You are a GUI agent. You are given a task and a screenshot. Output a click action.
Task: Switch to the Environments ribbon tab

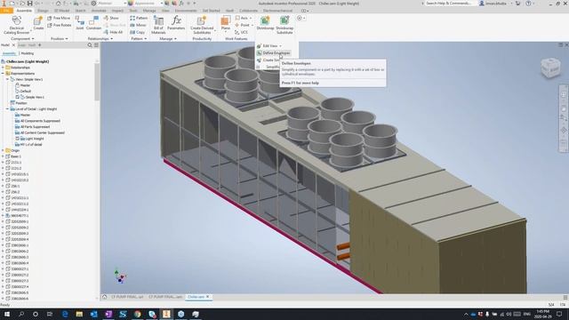tap(186, 11)
